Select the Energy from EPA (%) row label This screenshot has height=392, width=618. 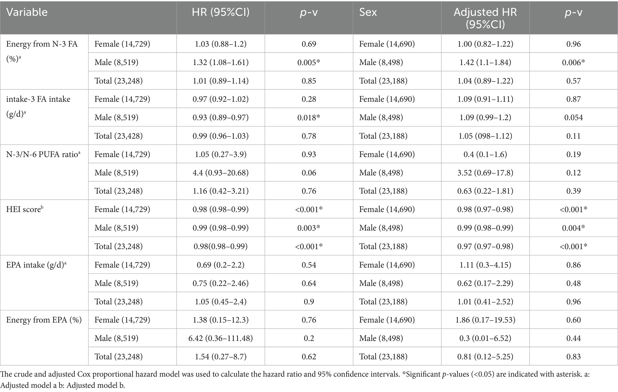(x=44, y=320)
